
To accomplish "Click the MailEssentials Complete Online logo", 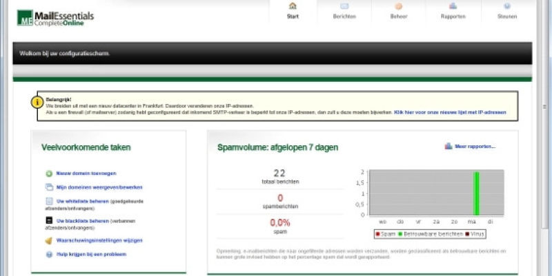I will coord(55,17).
